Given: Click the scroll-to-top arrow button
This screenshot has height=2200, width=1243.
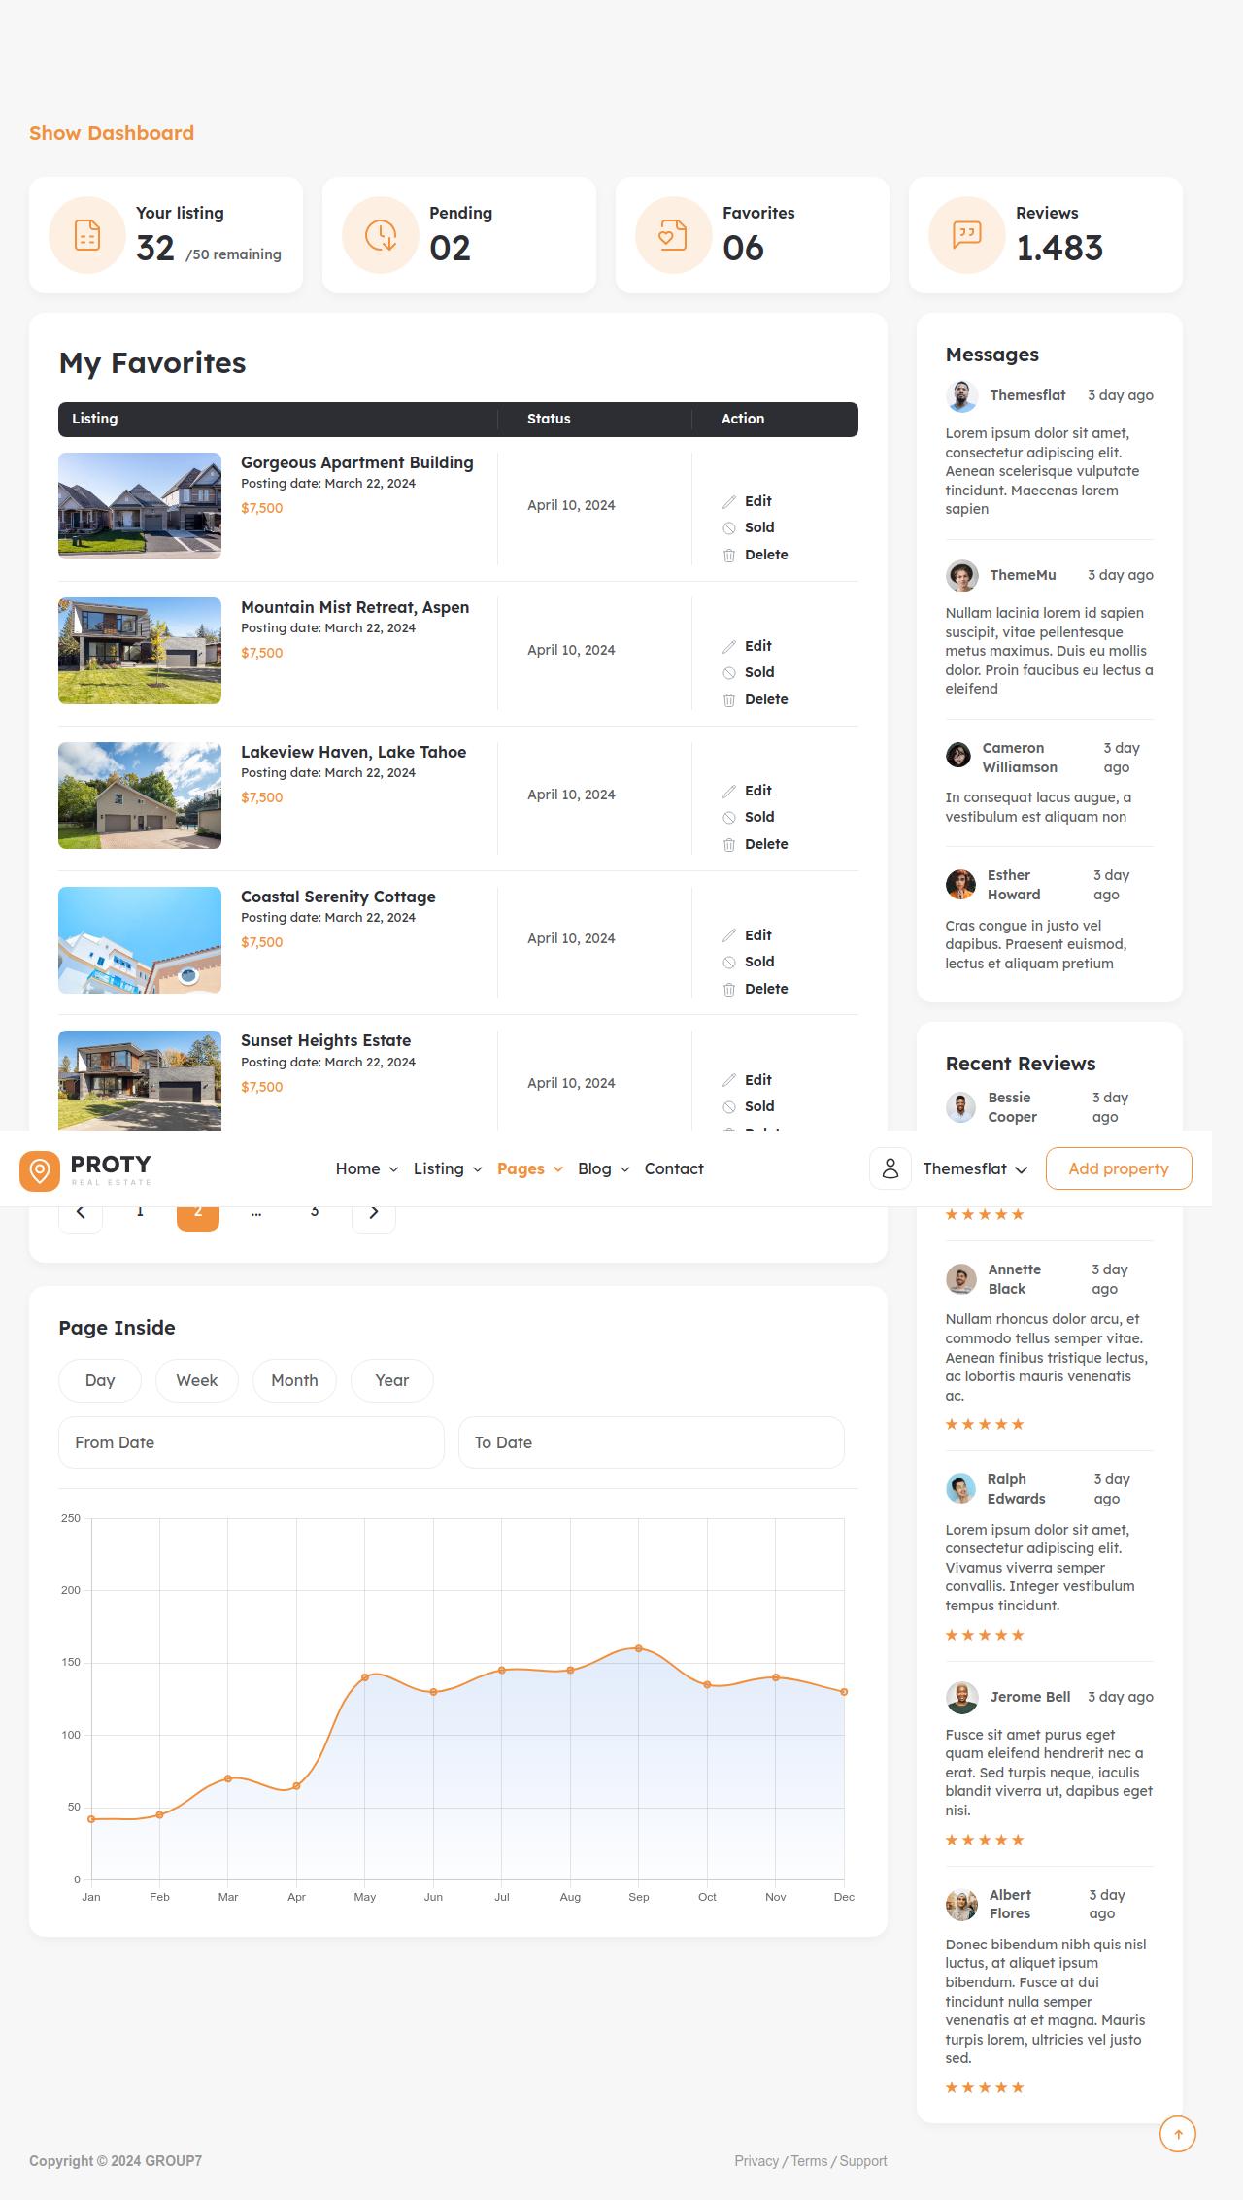Looking at the screenshot, I should [1177, 2134].
